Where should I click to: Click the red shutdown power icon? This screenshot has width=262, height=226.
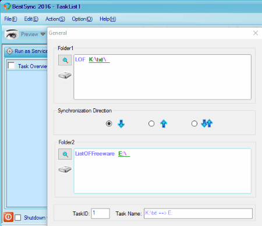pos(8,217)
